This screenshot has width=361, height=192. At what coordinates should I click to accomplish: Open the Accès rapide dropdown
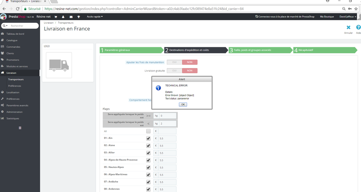click(95, 17)
